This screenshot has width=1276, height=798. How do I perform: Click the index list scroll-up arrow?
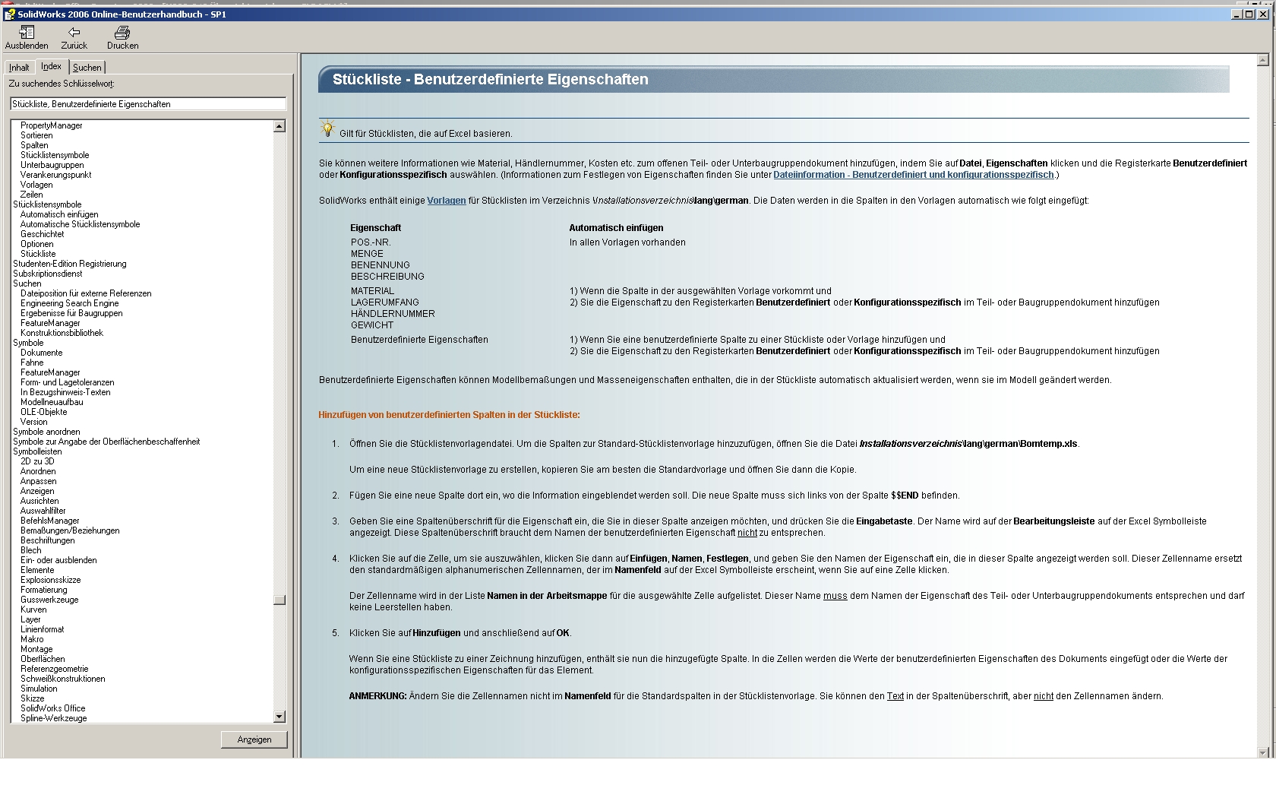tap(280, 126)
